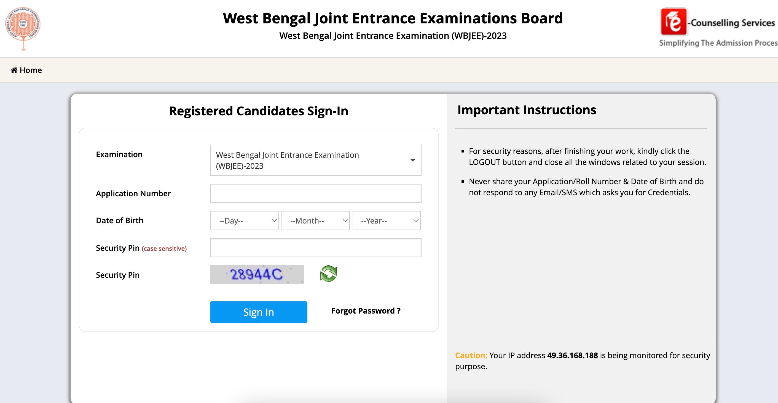The image size is (778, 403).
Task: Click inside the Application Number field
Action: 316,193
